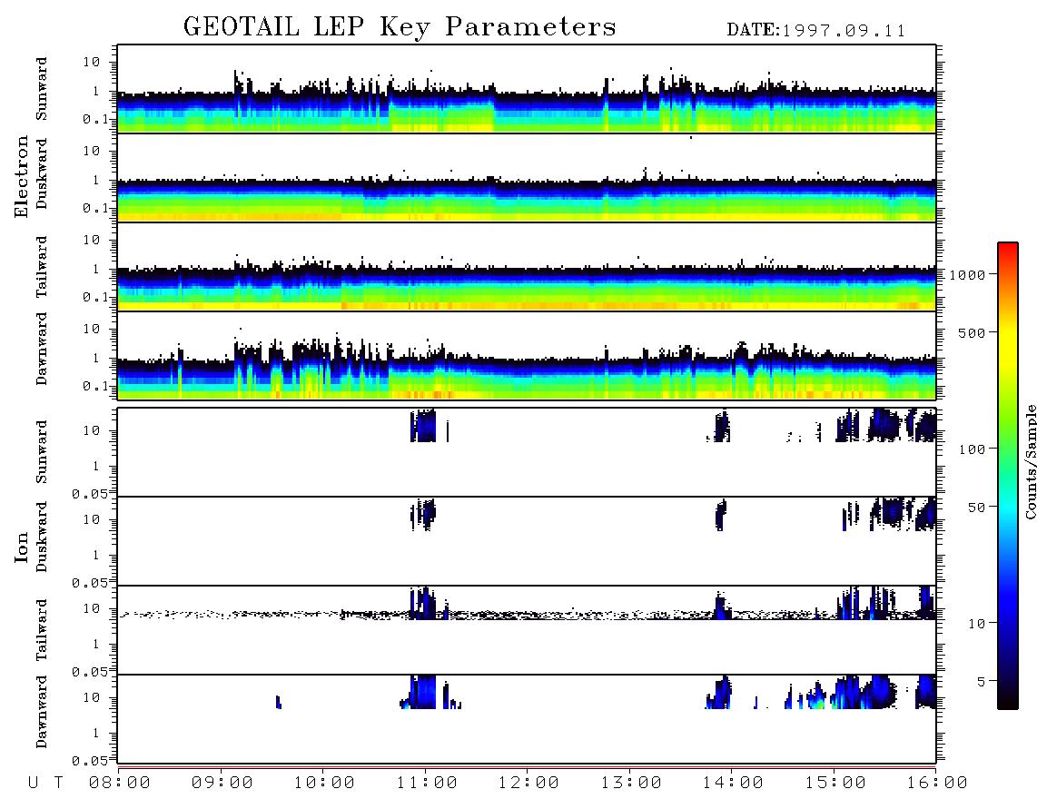The image size is (1037, 799).
Task: Select the Electron Dawnward panel label
Action: [x=42, y=349]
